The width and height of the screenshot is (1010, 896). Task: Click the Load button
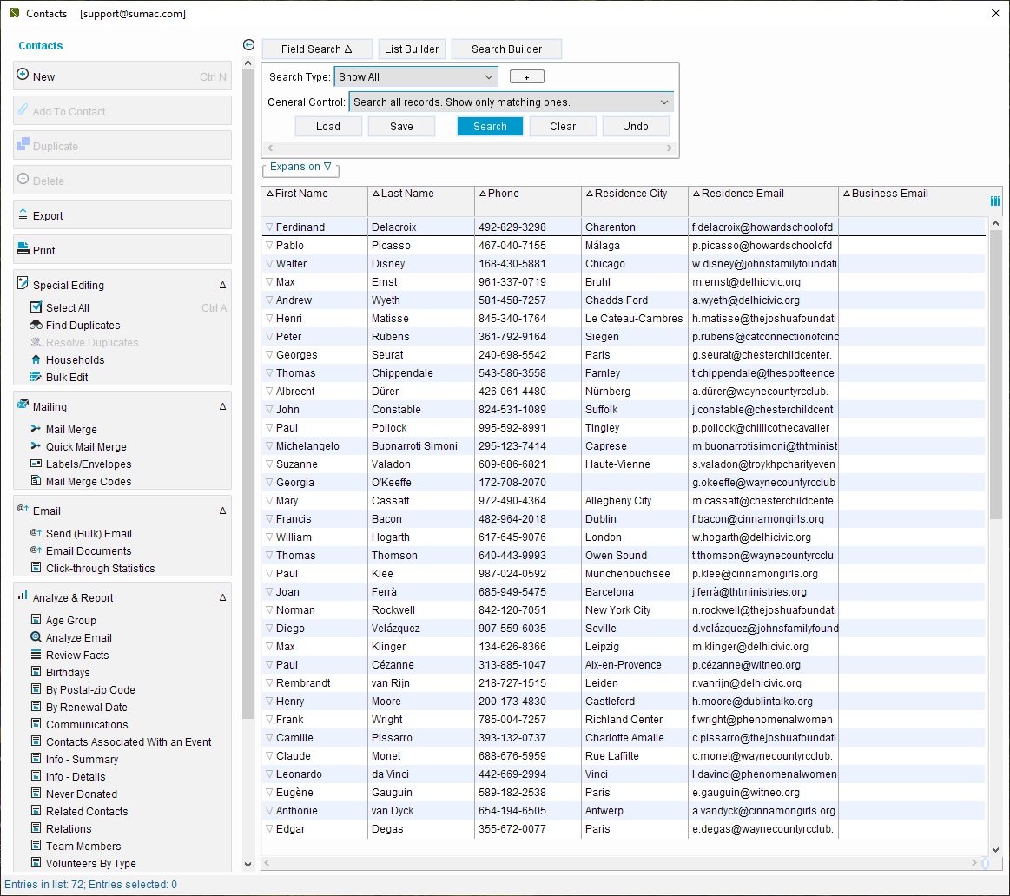tap(328, 126)
